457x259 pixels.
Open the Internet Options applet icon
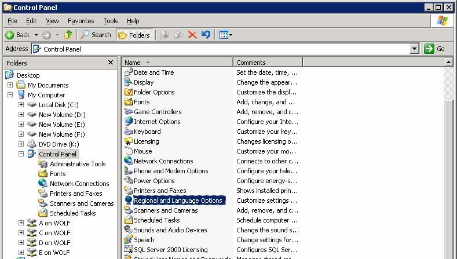(129, 122)
